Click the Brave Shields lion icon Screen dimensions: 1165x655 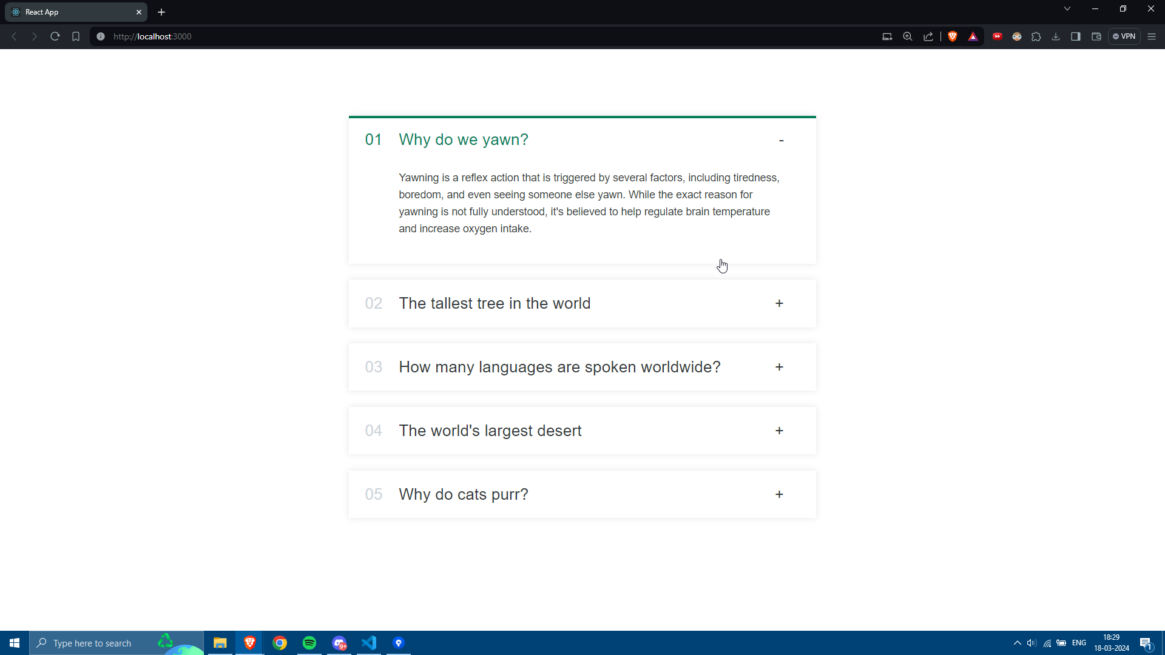pyautogui.click(x=953, y=36)
